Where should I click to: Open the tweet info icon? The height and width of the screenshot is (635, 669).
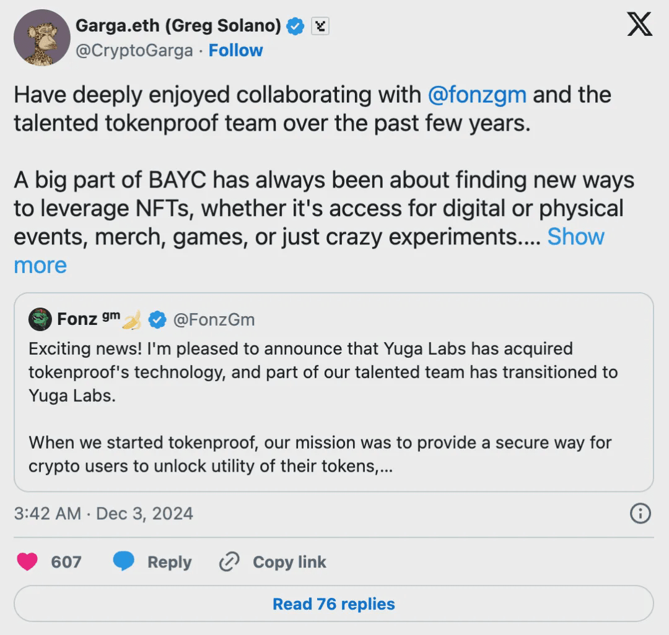pos(640,513)
